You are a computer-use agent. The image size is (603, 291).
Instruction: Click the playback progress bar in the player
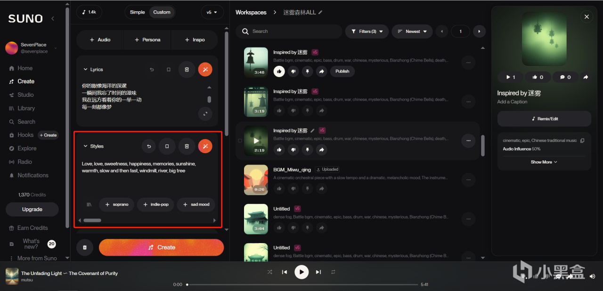302,284
